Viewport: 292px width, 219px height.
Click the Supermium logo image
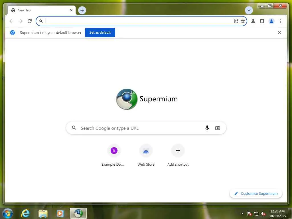tap(127, 99)
